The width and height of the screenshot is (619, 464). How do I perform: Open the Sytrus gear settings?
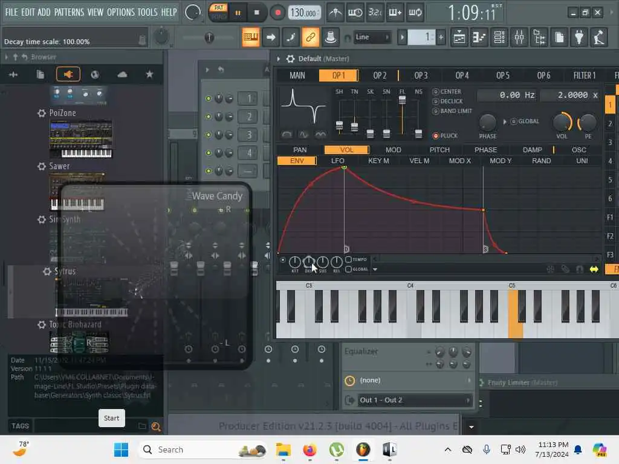tap(291, 59)
